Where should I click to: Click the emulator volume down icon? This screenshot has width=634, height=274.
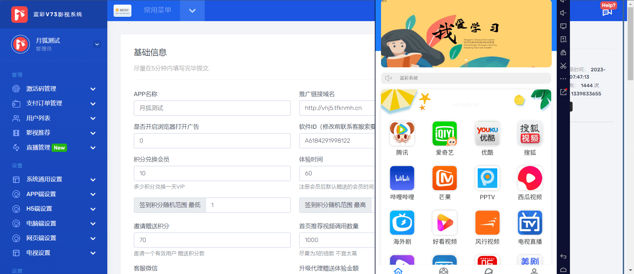point(563,13)
